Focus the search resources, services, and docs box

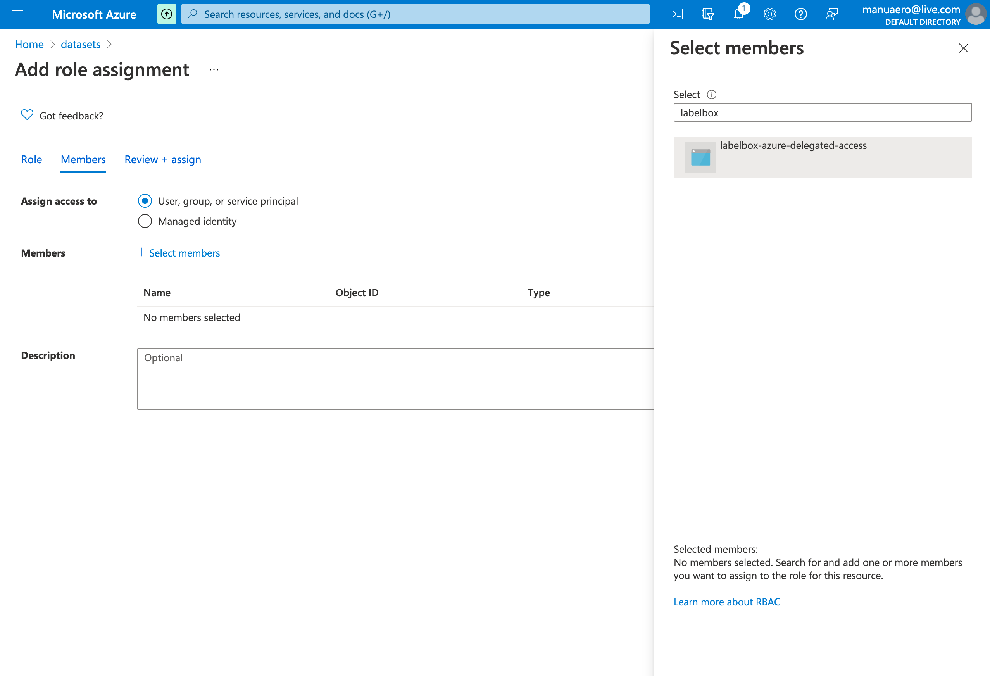(415, 14)
